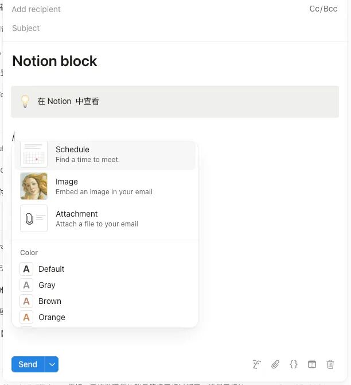This screenshot has height=385, width=351.
Task: Choose the Schedule block menu item
Action: point(105,154)
